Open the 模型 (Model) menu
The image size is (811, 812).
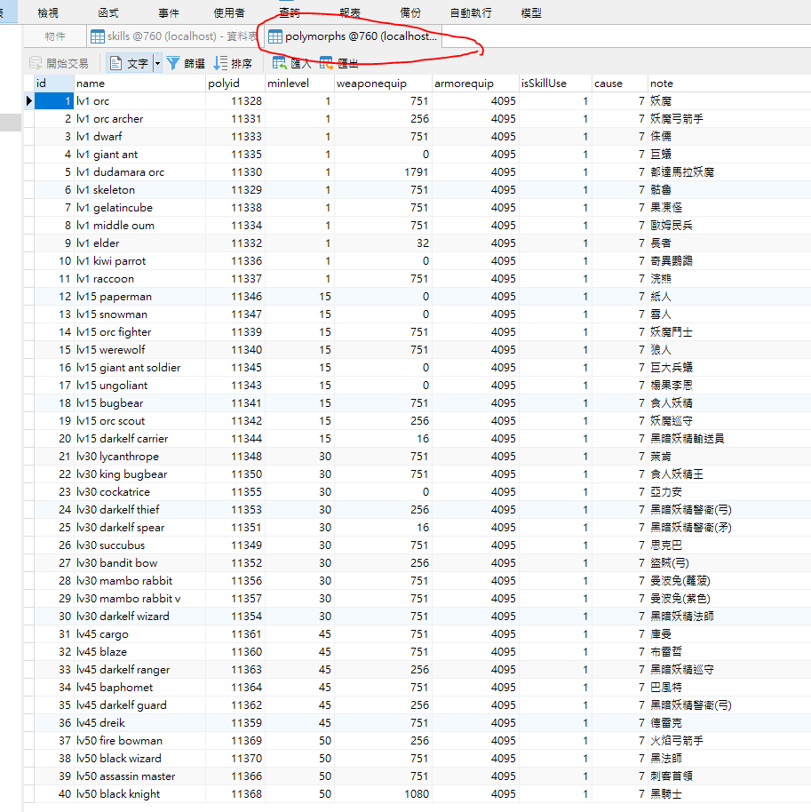tap(531, 12)
